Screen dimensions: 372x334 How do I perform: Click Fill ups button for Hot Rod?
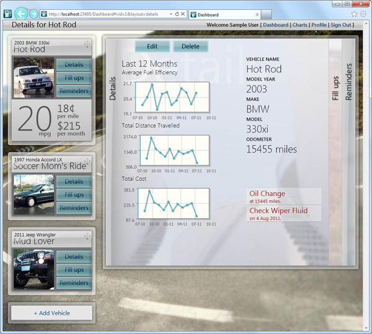point(74,77)
